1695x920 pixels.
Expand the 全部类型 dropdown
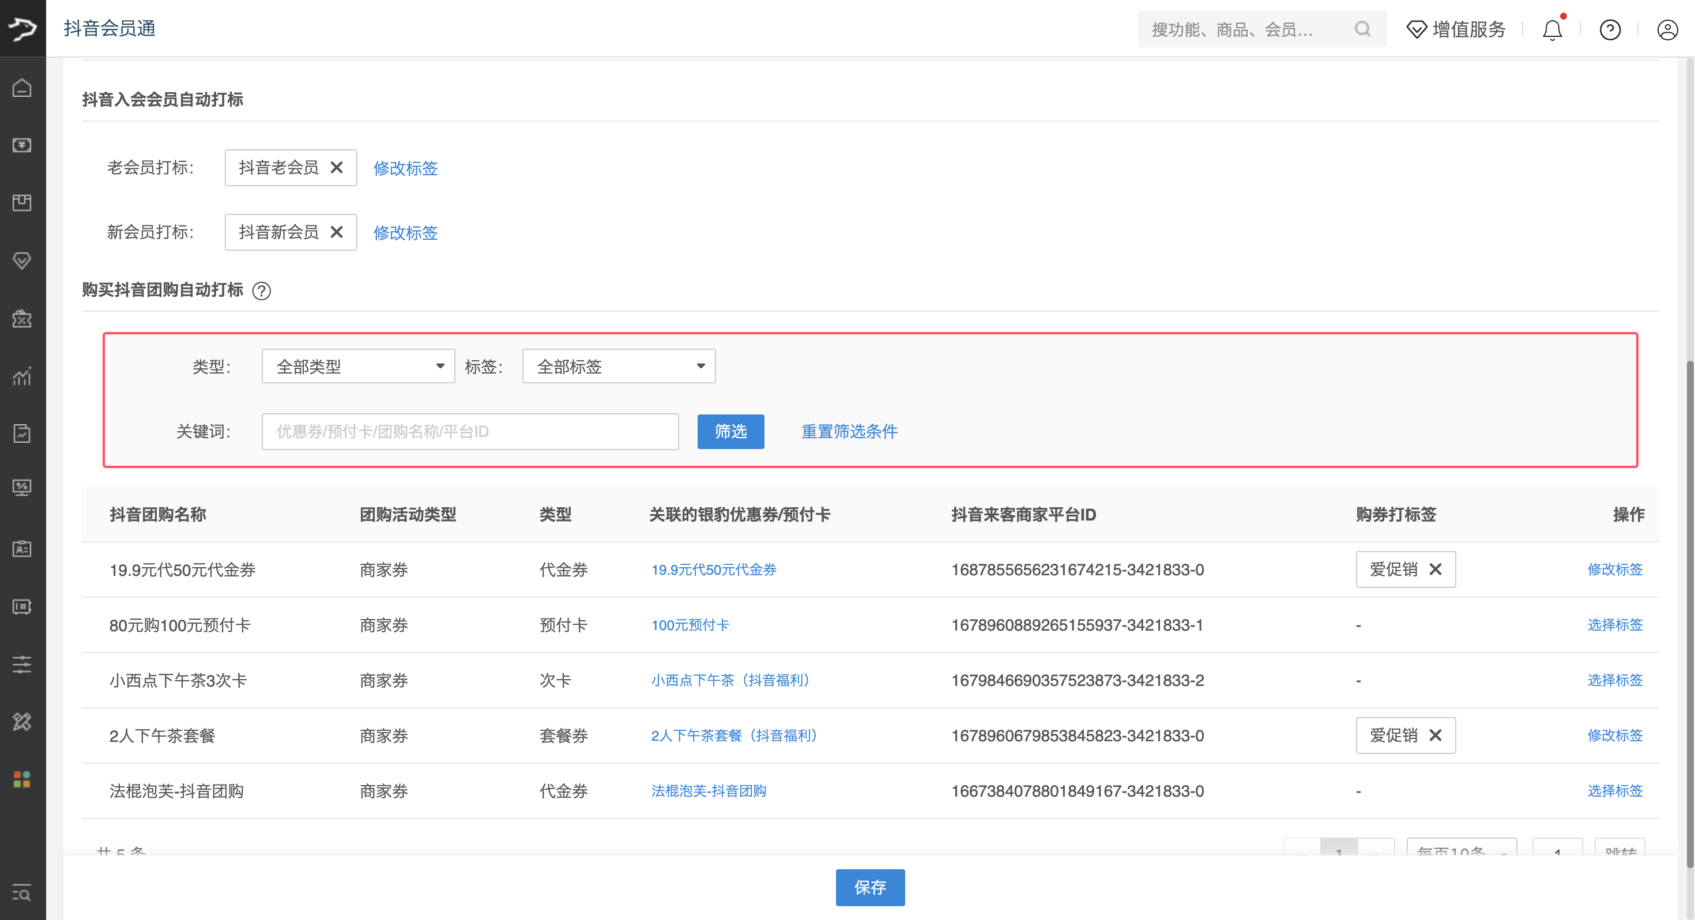coord(358,366)
